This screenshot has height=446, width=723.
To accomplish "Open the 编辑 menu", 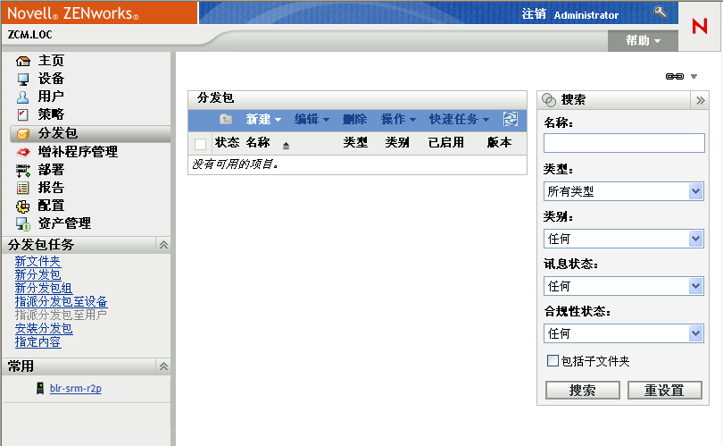I will (312, 119).
